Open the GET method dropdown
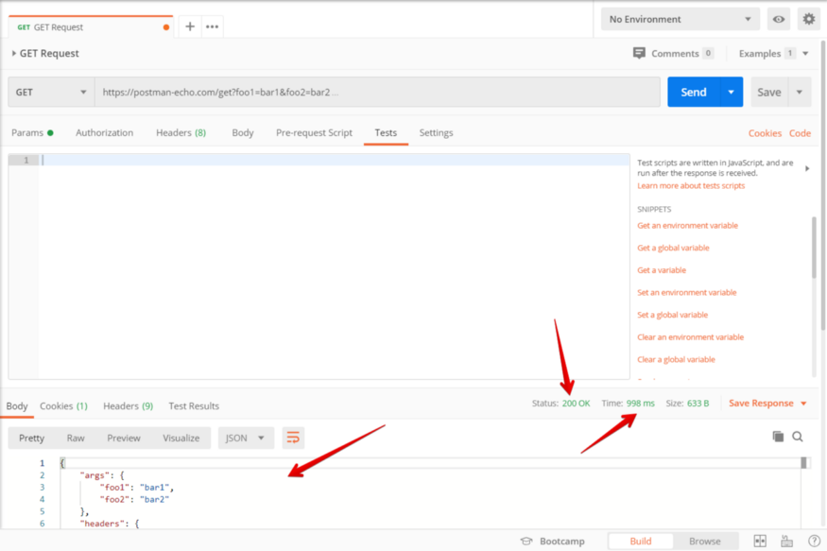The height and width of the screenshot is (551, 827). pos(50,92)
